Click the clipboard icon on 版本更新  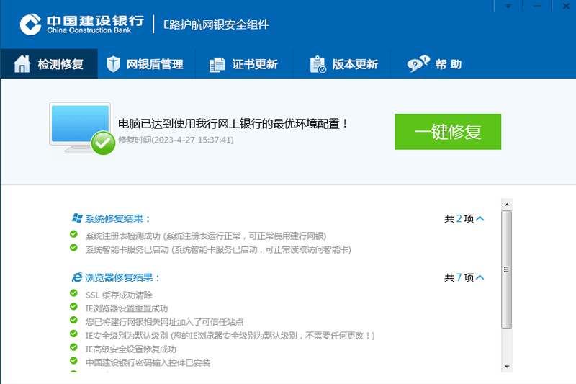click(x=318, y=64)
